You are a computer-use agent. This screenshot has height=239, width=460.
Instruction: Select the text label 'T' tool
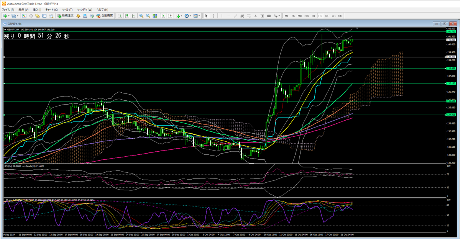262,16
